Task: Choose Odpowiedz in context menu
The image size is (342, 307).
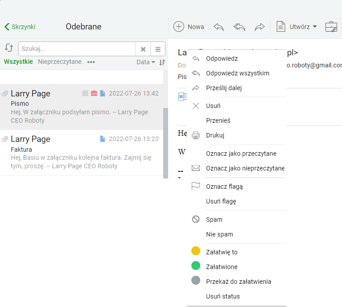Action: pos(236,58)
